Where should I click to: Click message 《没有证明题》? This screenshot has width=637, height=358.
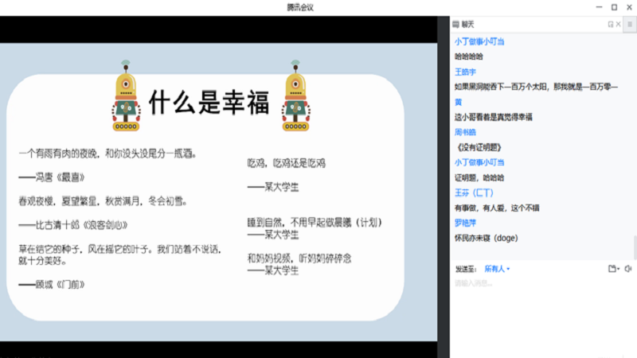pyautogui.click(x=479, y=147)
